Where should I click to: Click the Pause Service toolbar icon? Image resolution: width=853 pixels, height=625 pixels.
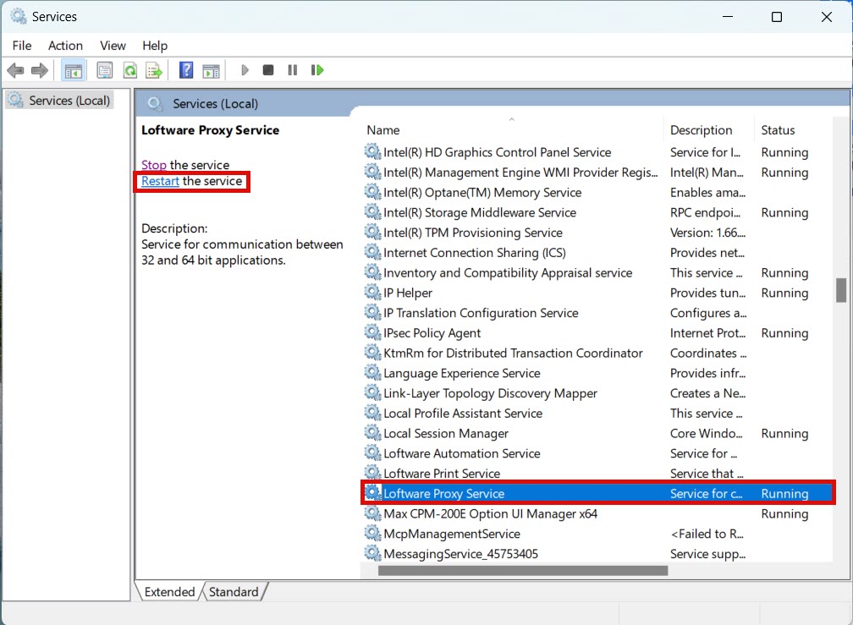point(292,70)
